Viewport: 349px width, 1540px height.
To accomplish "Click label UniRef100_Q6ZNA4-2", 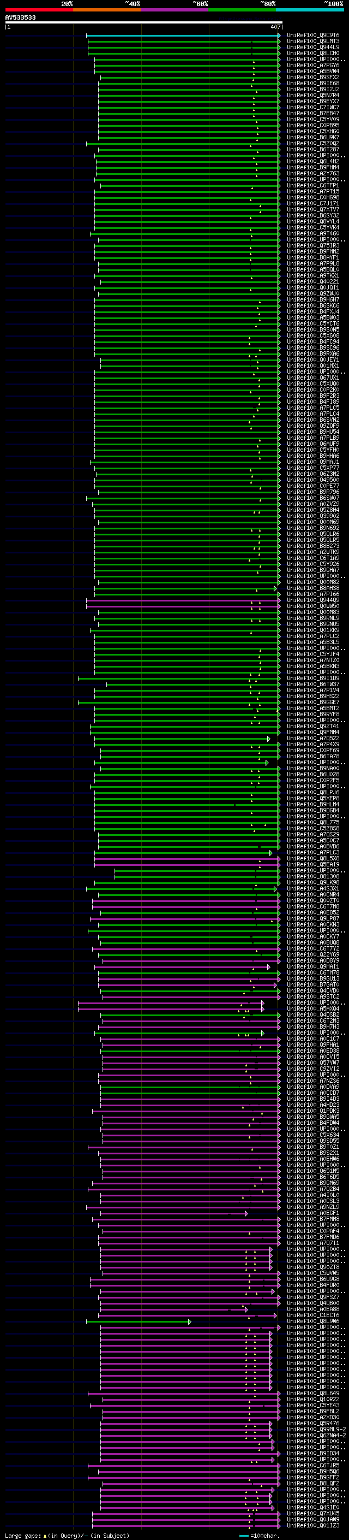I will [x=316, y=1435].
